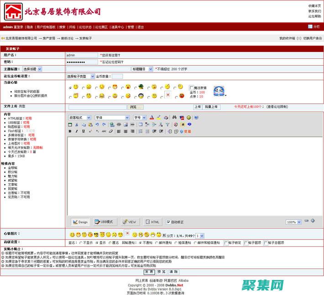Click the undo arrow icon in editor
The image size is (324, 295).
click(97, 124)
